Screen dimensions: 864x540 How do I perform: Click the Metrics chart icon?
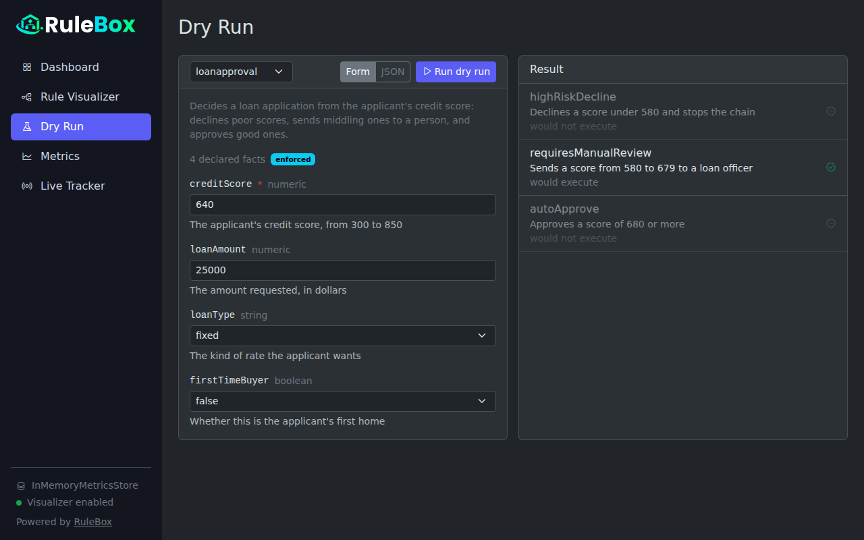[27, 157]
